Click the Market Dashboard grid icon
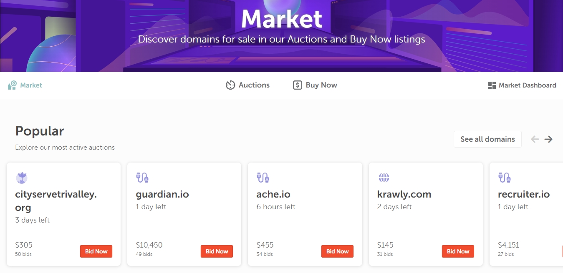The height and width of the screenshot is (273, 563). click(x=492, y=85)
